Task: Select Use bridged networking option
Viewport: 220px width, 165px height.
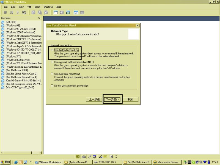Action: pos(52,50)
